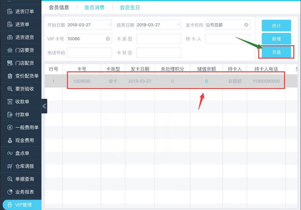Clear the 发卡机构 field value
The image size is (301, 210).
click(x=246, y=25)
